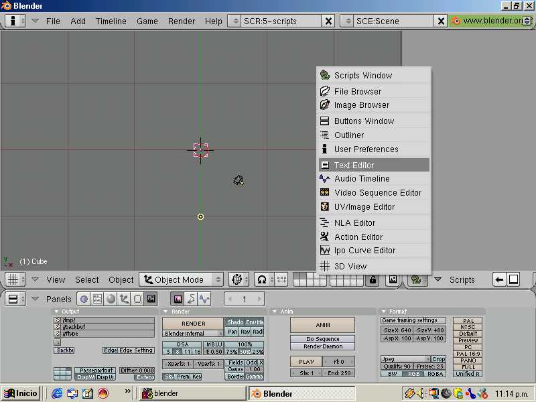Open the Blender Internal renderer dropdown
536x402 pixels.
coord(193,333)
